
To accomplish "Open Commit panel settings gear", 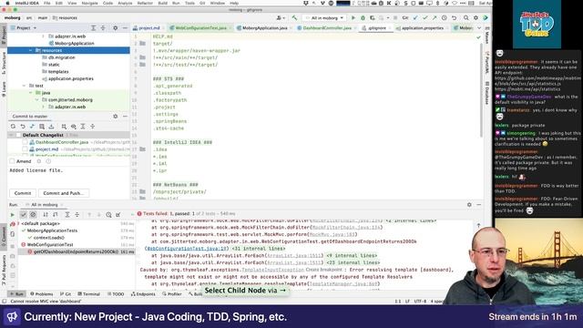I will click(x=116, y=117).
